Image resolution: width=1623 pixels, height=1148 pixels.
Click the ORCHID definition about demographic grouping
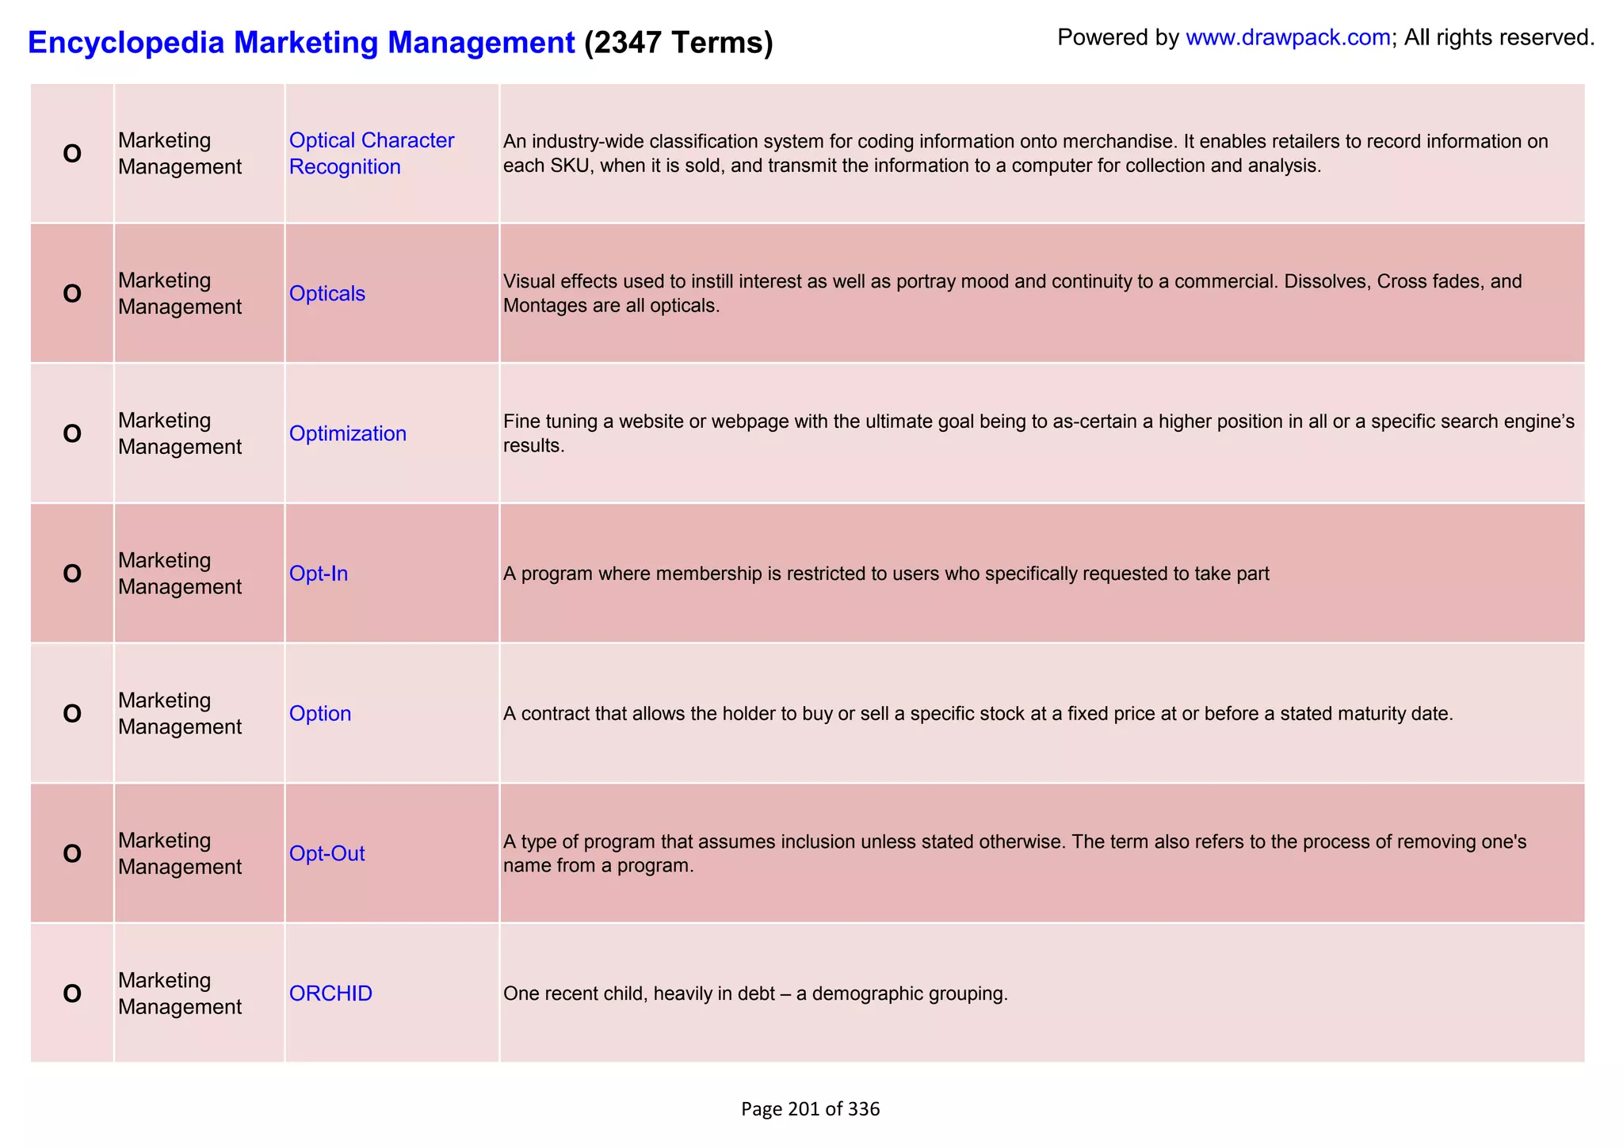coord(755,994)
